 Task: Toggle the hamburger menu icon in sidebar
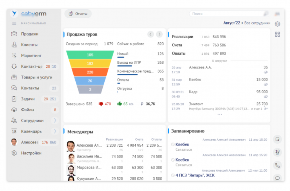tap(14, 23)
